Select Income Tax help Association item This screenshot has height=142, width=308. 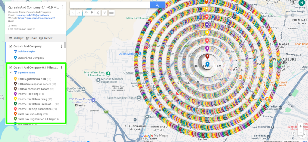(x=35, y=109)
